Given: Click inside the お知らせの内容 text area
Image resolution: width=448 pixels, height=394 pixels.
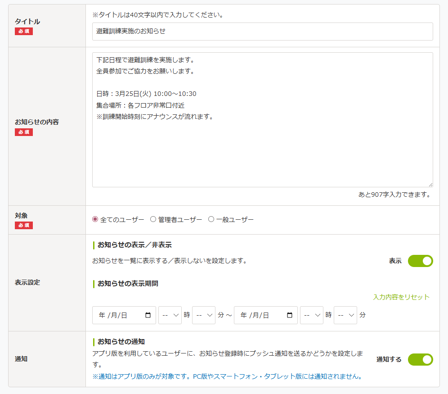Looking at the screenshot, I should [262, 153].
